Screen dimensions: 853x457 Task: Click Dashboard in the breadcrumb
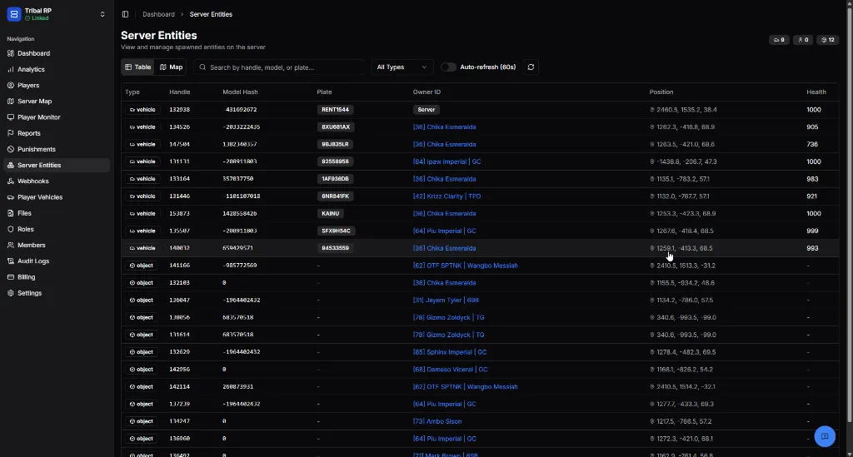coord(158,14)
